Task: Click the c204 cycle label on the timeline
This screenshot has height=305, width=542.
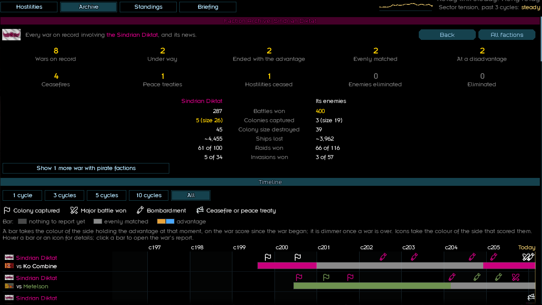Action: pyautogui.click(x=451, y=248)
